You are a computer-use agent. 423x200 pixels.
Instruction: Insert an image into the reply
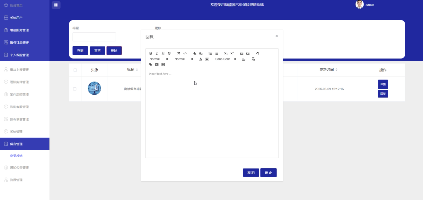pyautogui.click(x=157, y=65)
